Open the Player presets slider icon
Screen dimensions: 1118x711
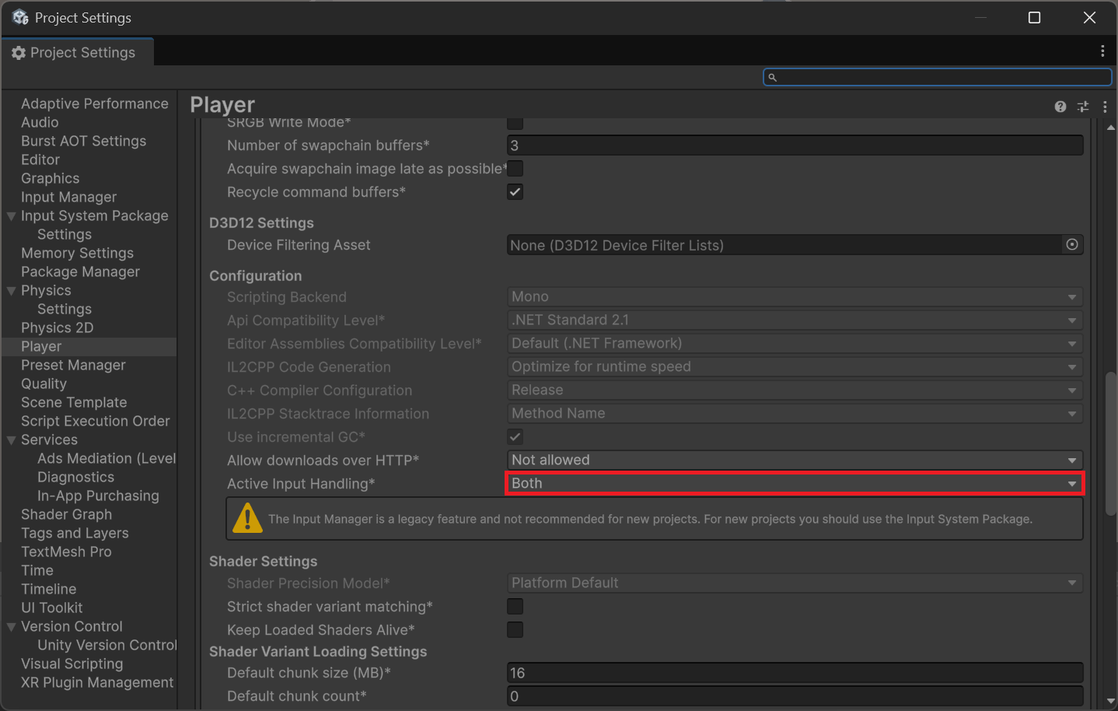click(x=1083, y=107)
